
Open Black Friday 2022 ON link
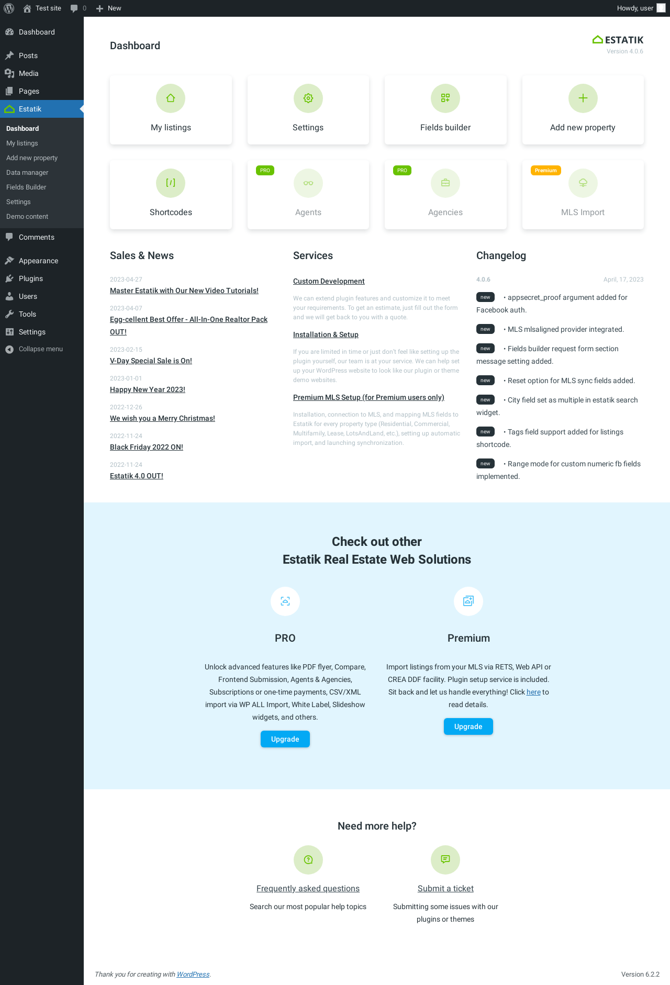[147, 447]
